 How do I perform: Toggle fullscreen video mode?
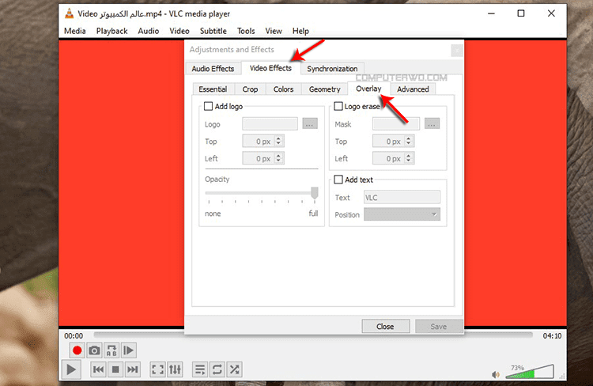coord(157,369)
